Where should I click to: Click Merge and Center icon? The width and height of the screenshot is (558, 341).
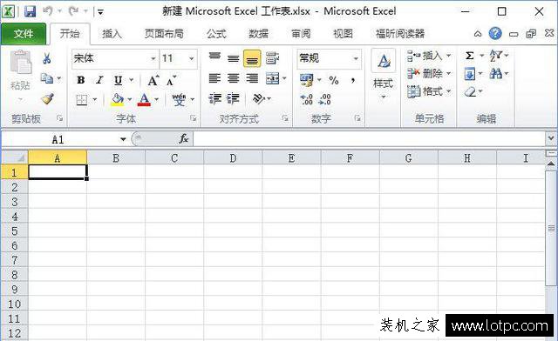(273, 78)
